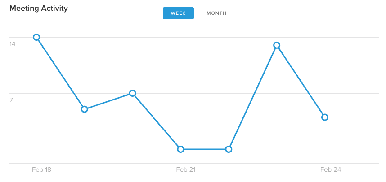
Task: Click the first descending line segment from Feb 18
Action: (x=60, y=73)
